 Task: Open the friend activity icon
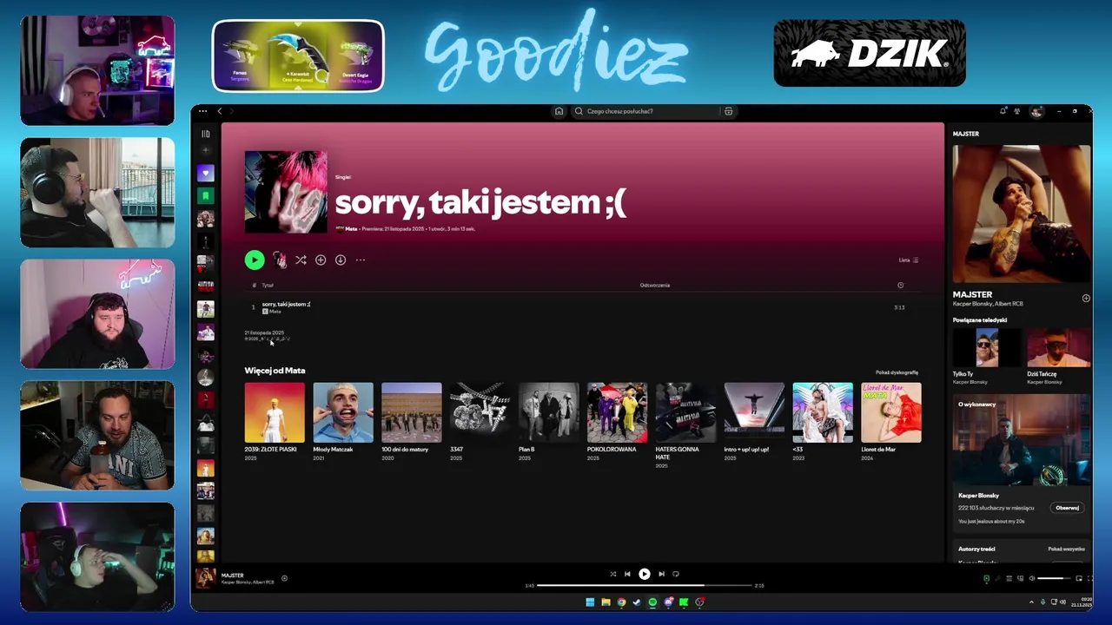[x=1017, y=111]
